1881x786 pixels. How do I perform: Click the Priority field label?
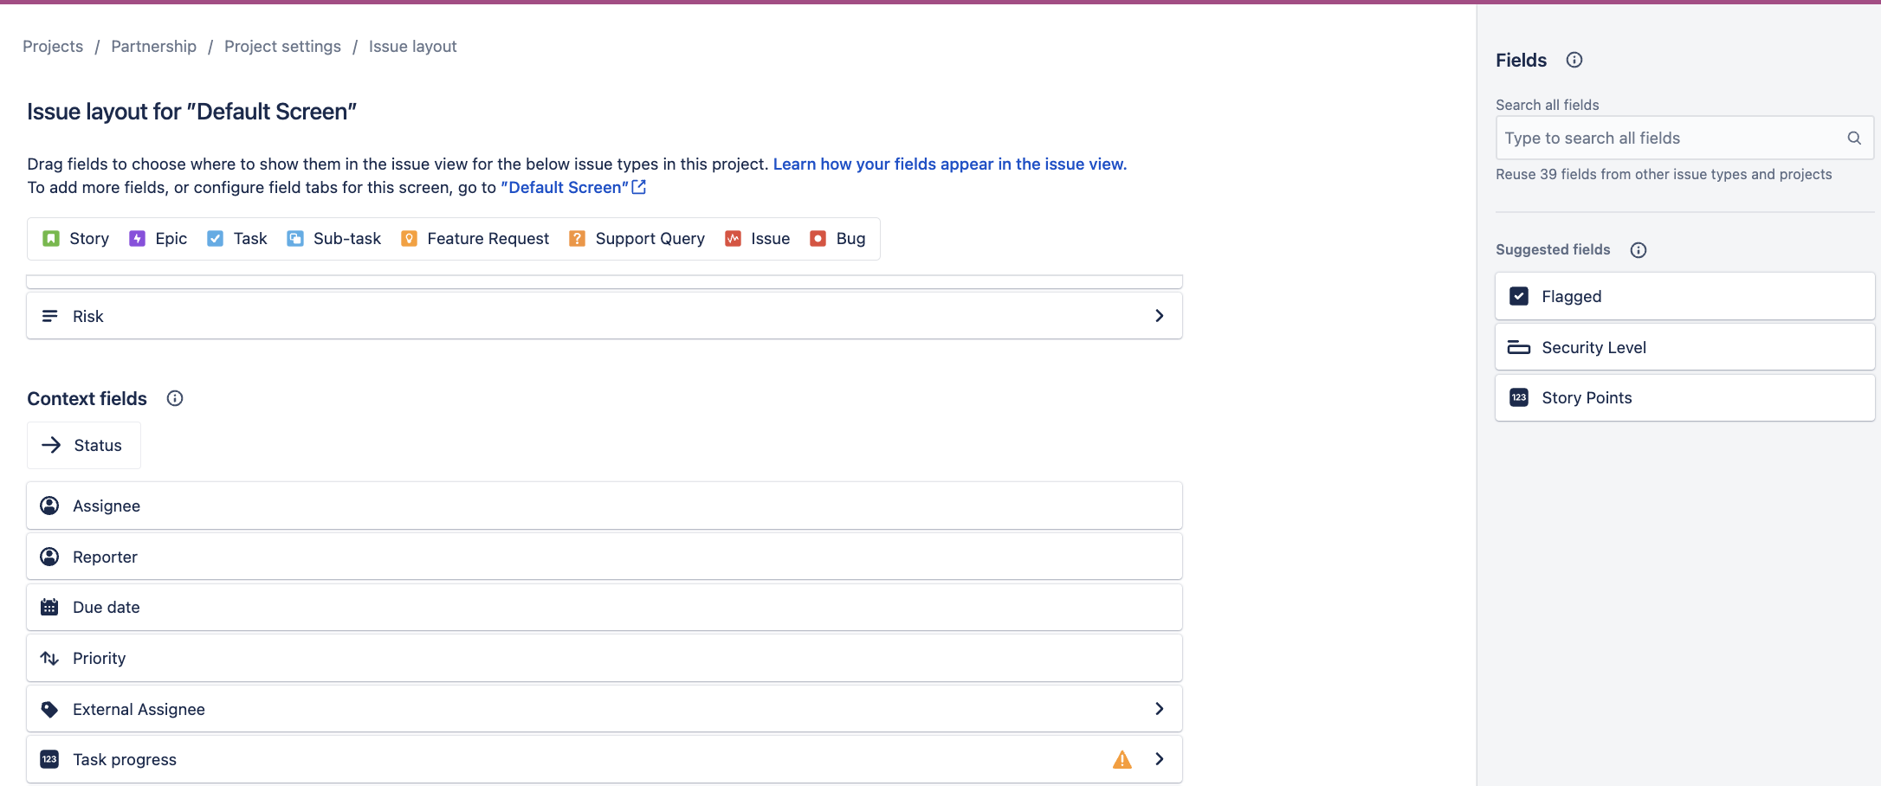(100, 658)
